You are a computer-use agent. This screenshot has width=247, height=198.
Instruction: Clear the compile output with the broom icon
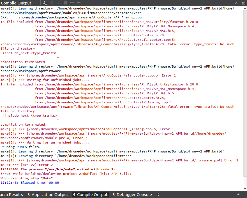pos(45,3)
